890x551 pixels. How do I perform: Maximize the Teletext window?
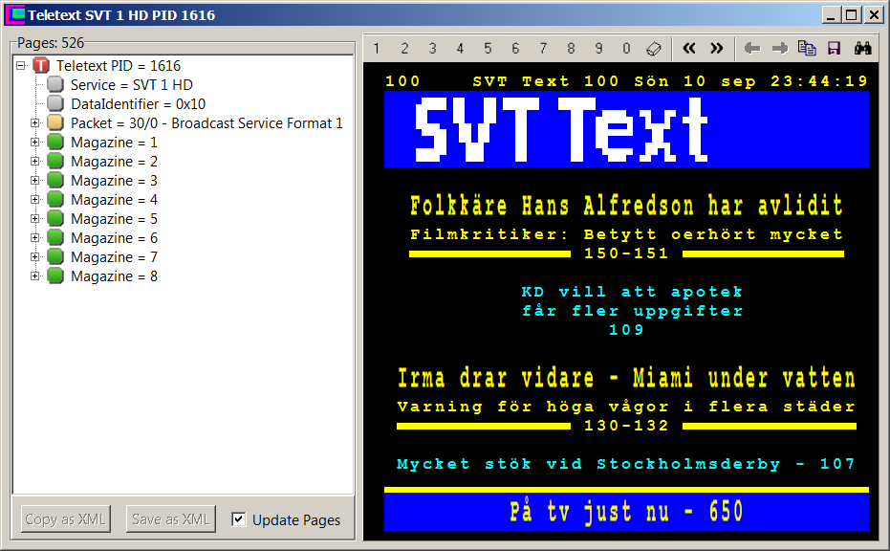click(852, 14)
